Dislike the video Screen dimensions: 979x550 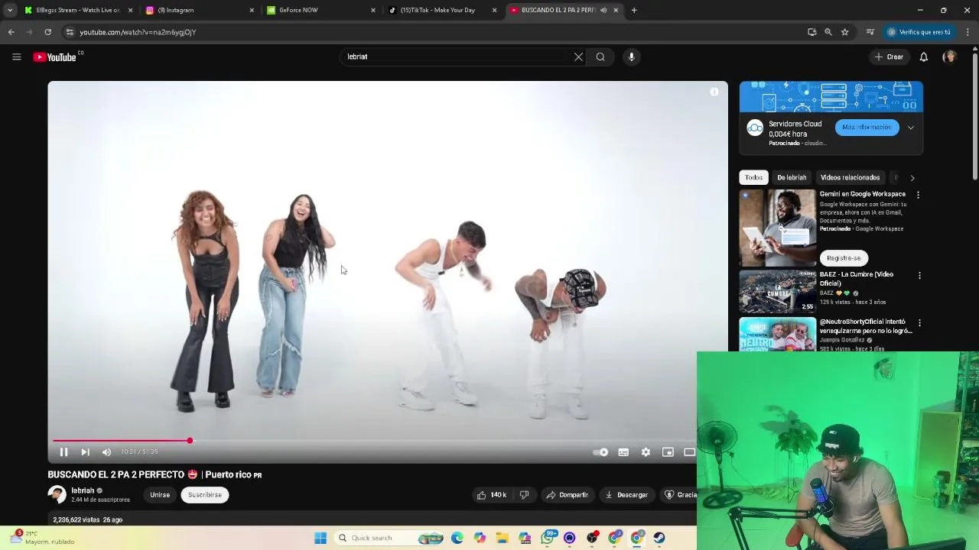[x=524, y=495]
